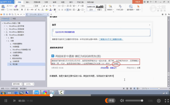Screen dimensions: 170x105
Task: Switch to the 开始 ribbon tab
Action: tap(20, 2)
